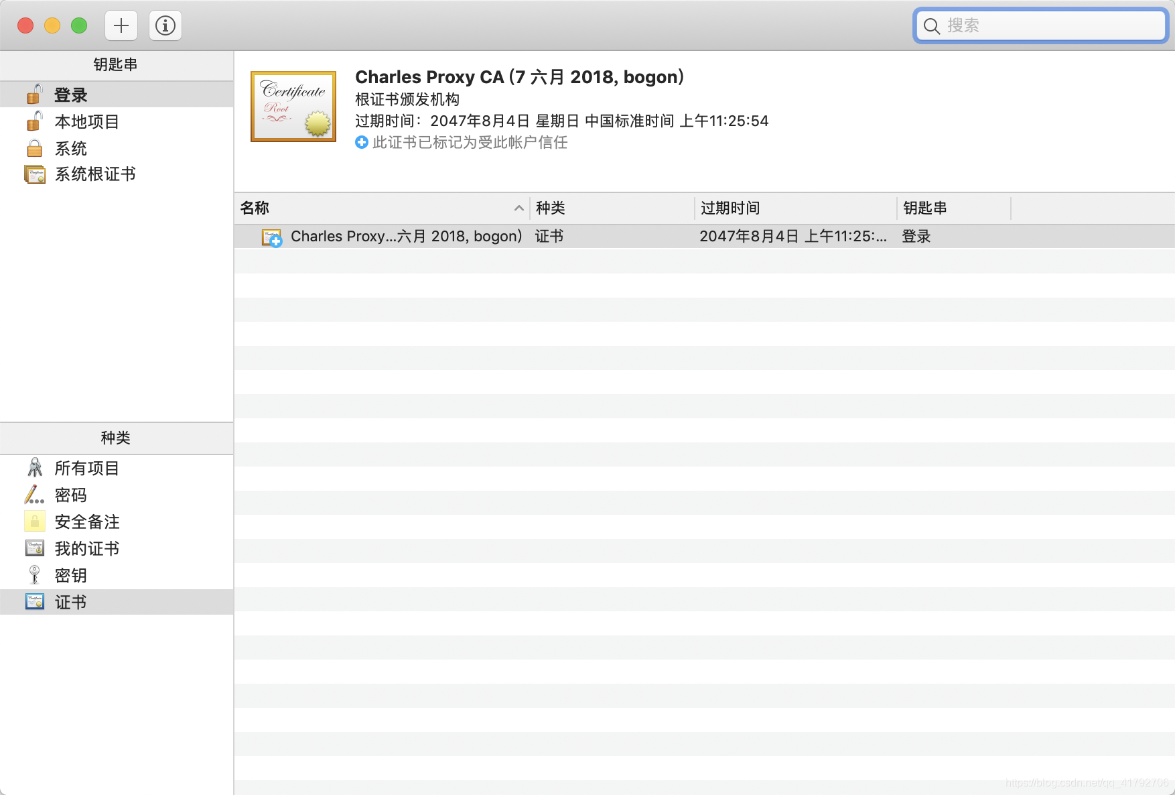Image resolution: width=1175 pixels, height=795 pixels.
Task: Sort by the 种类 column header
Action: click(x=613, y=208)
